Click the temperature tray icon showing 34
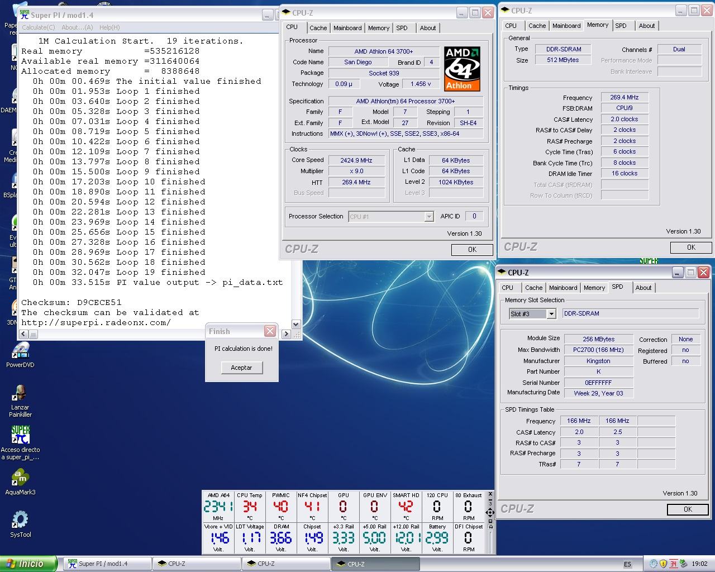 673,564
